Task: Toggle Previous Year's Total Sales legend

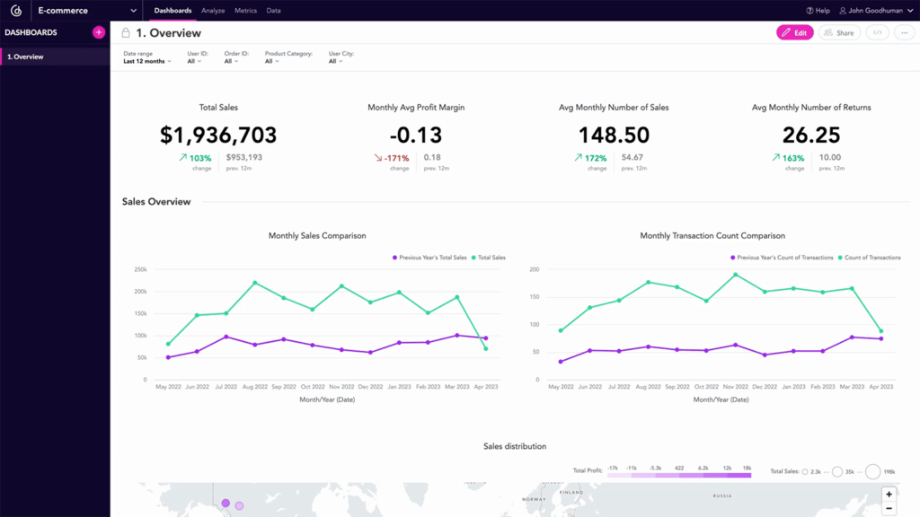Action: [429, 258]
